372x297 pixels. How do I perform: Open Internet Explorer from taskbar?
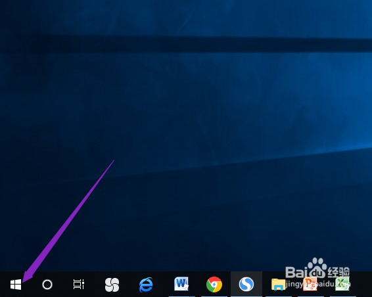pyautogui.click(x=146, y=285)
